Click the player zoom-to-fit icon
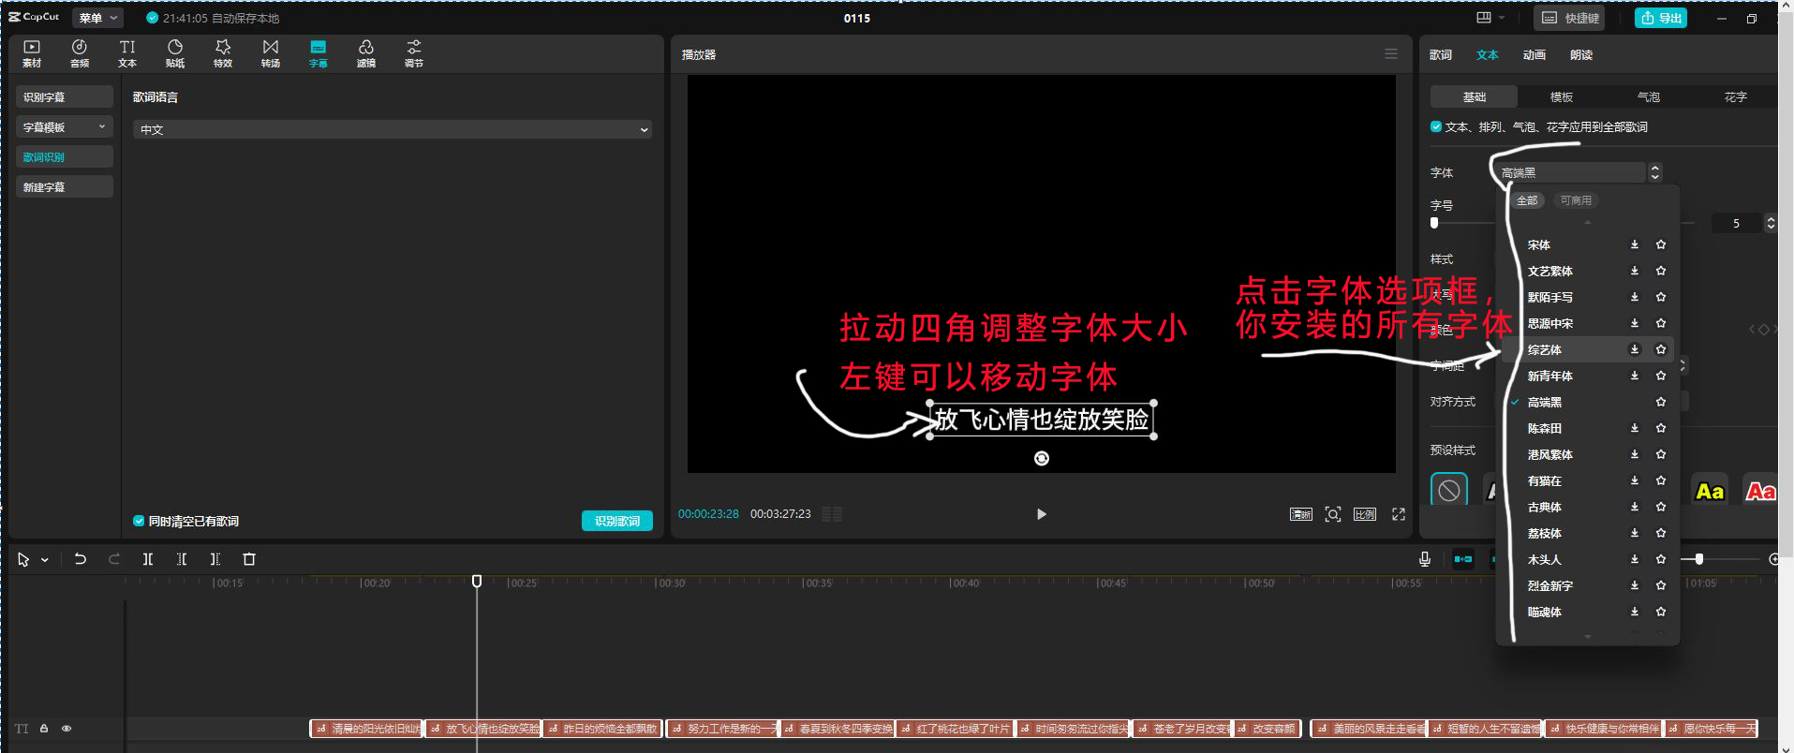1794x753 pixels. 1333,514
